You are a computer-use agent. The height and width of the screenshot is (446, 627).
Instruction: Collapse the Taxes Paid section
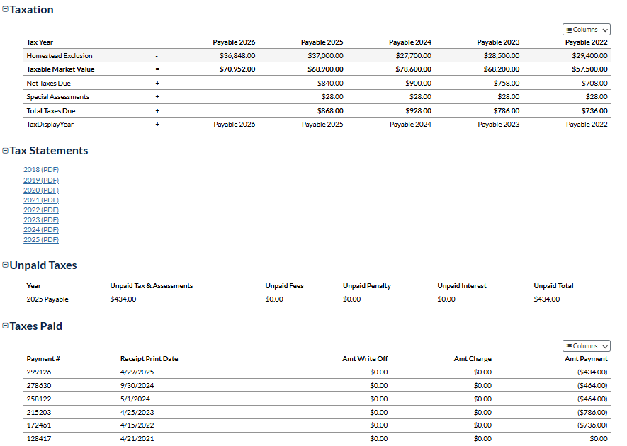click(6, 326)
